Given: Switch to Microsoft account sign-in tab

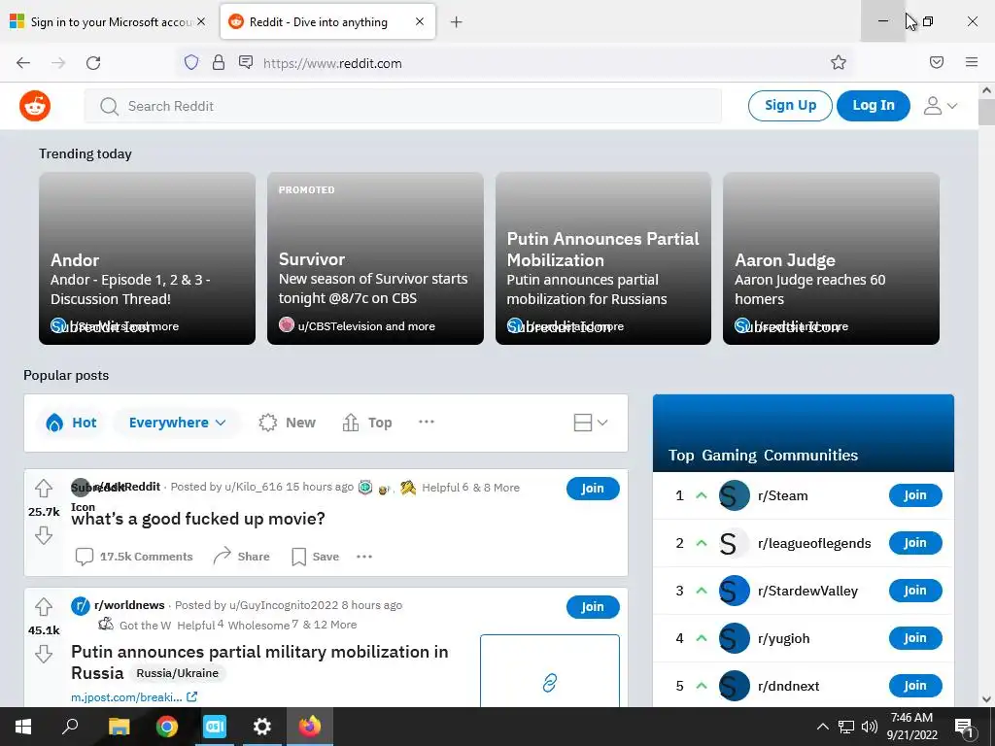Looking at the screenshot, I should tap(109, 22).
